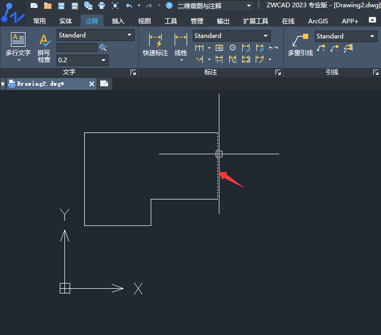Open the ZWCAD application menu logo

12,14
